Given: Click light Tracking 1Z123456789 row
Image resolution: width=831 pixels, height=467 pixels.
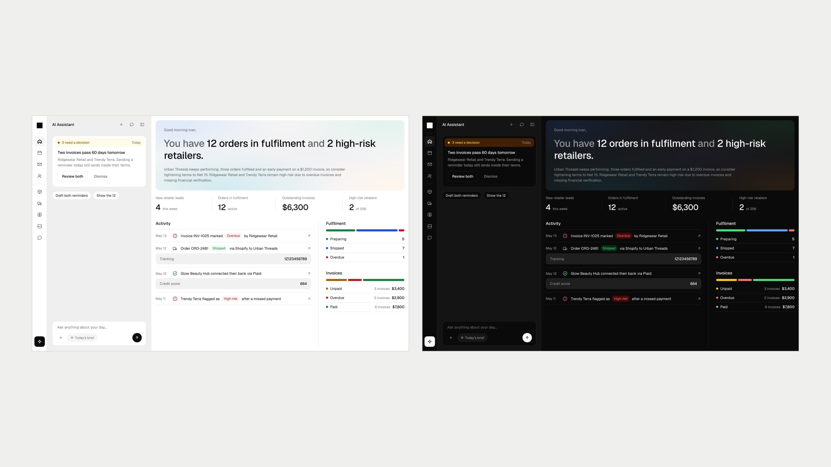Looking at the screenshot, I should pyautogui.click(x=233, y=259).
